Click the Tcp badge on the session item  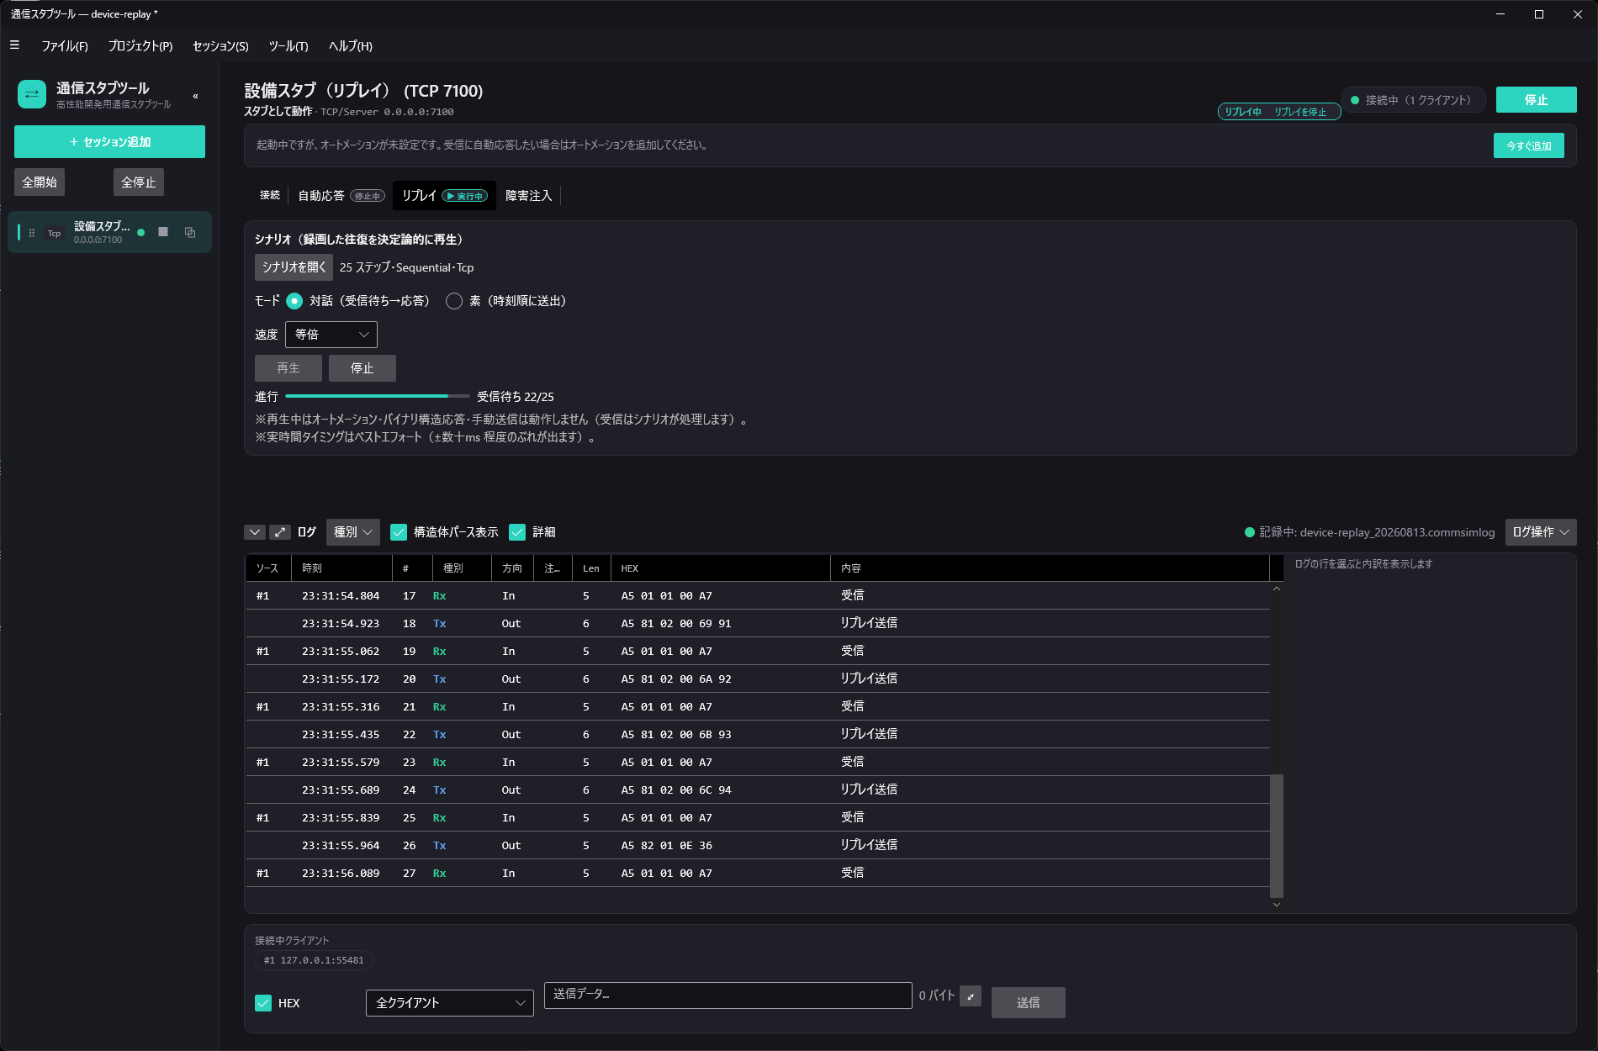coord(55,233)
